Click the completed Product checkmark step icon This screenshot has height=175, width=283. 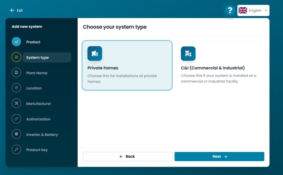16,42
